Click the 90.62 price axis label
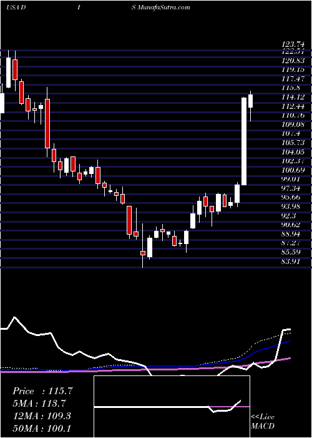The image size is (312, 438). click(x=291, y=225)
